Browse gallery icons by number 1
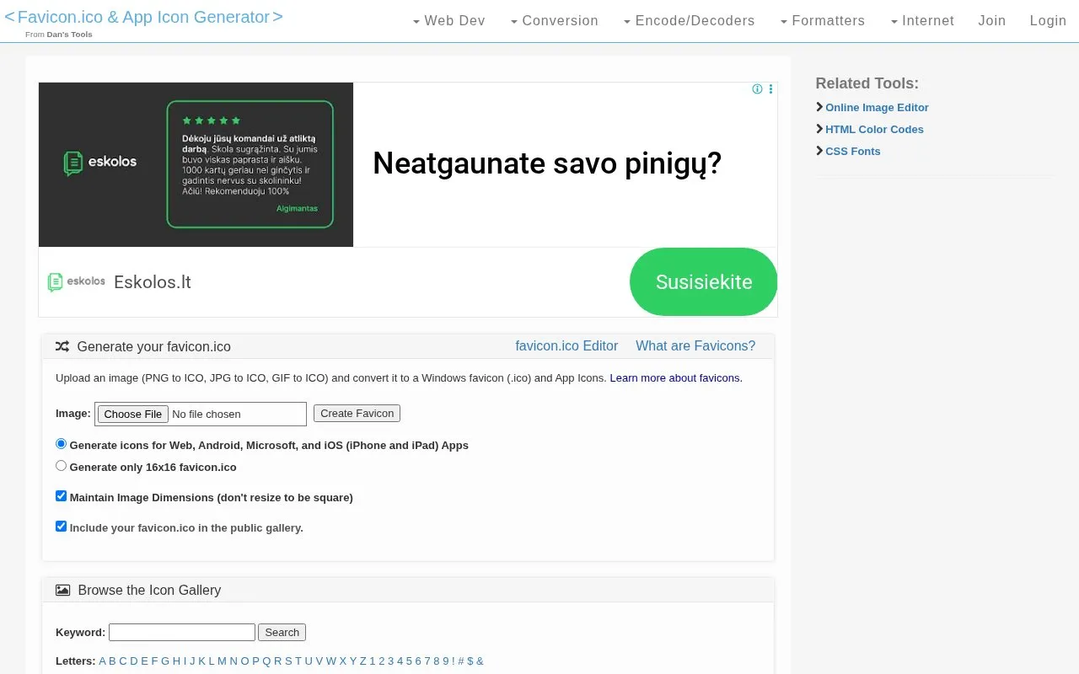This screenshot has height=674, width=1079. [373, 661]
